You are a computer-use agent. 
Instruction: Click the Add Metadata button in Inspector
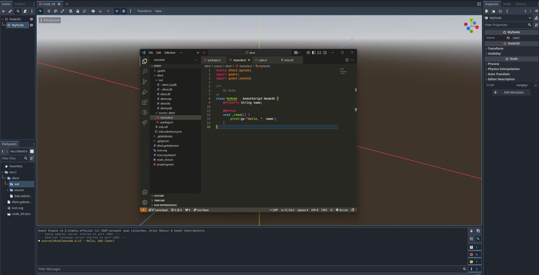(x=511, y=92)
